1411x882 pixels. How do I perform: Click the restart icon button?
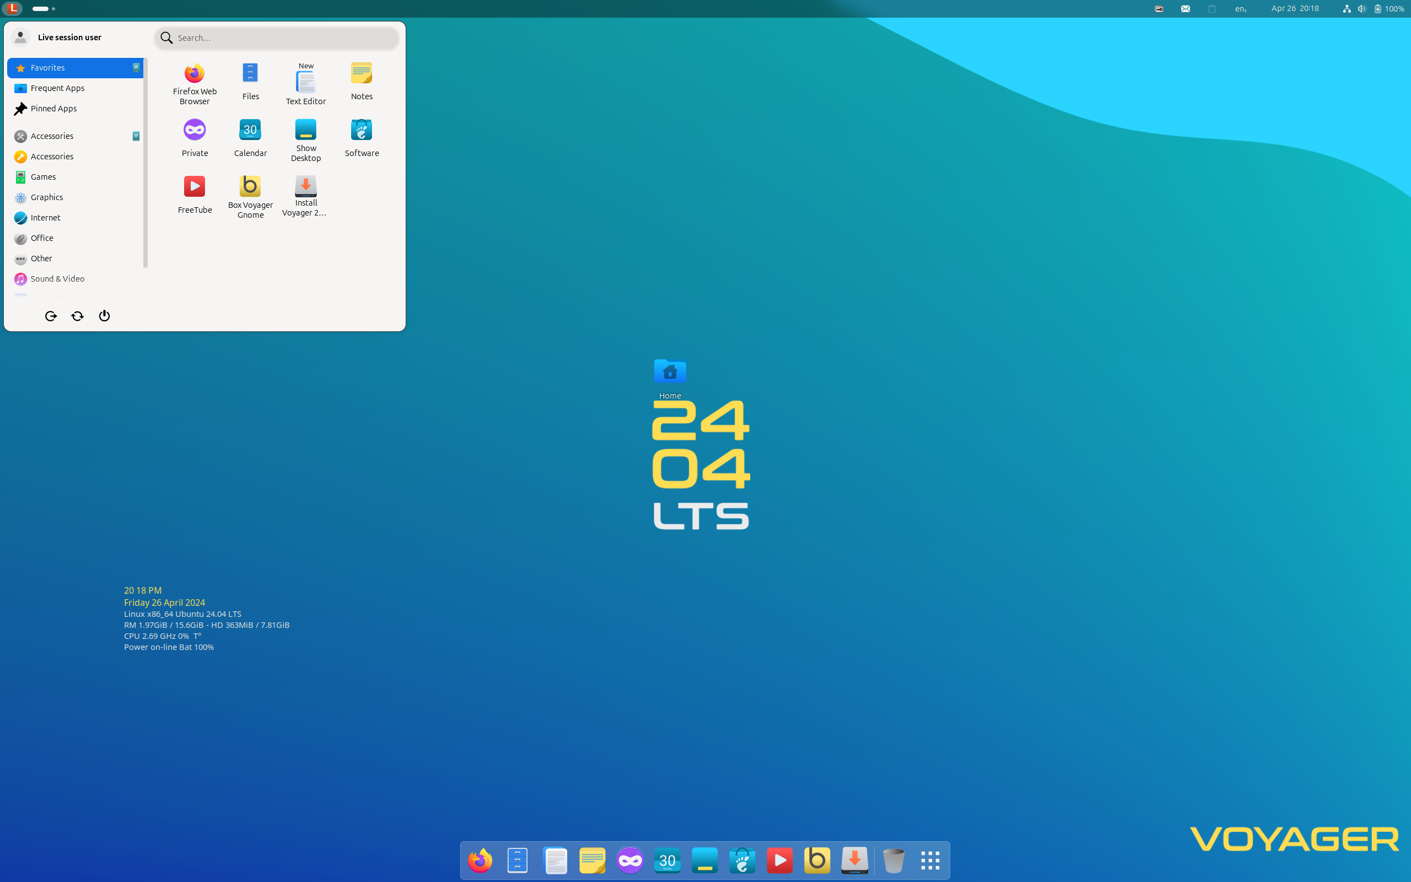click(x=78, y=315)
